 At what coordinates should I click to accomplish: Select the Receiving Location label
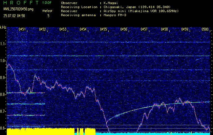(79, 7)
